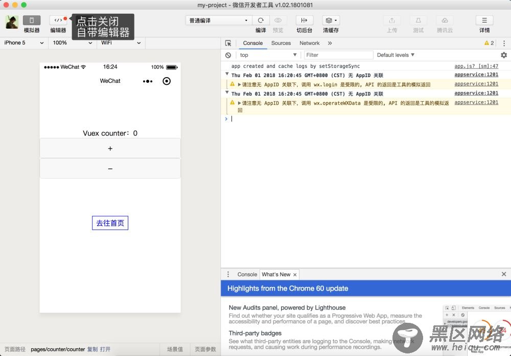
Task: Open the app.js? [sm]:47 source link
Action: [x=476, y=66]
